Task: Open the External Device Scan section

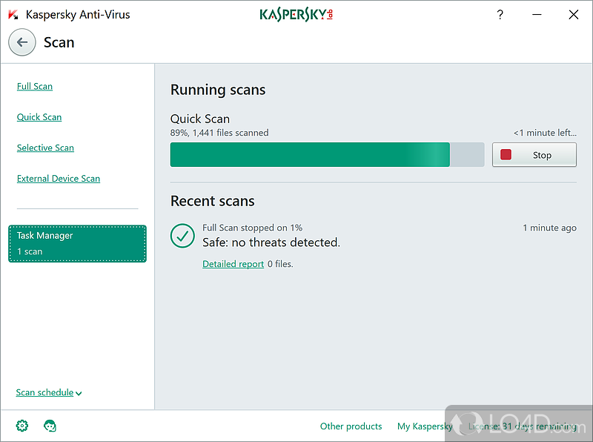Action: (x=59, y=178)
